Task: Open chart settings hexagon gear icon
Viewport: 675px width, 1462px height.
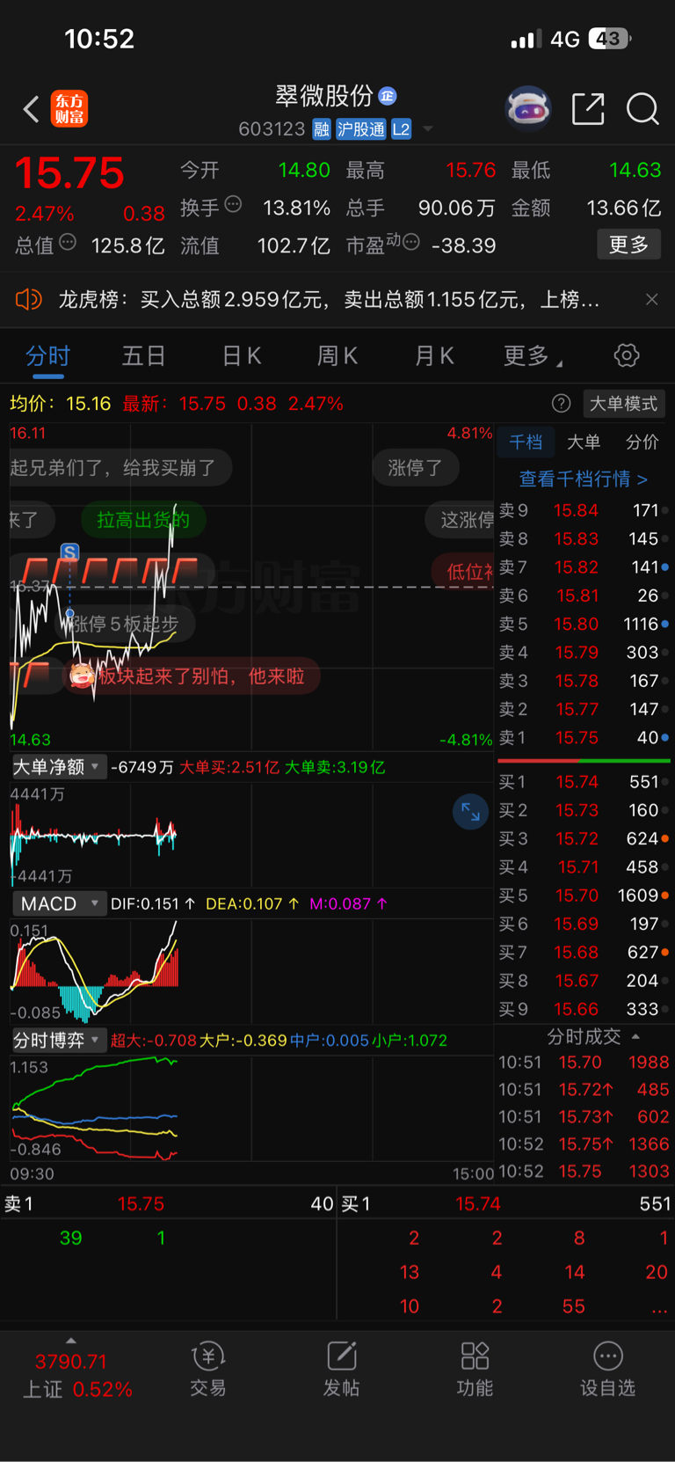Action: click(627, 355)
